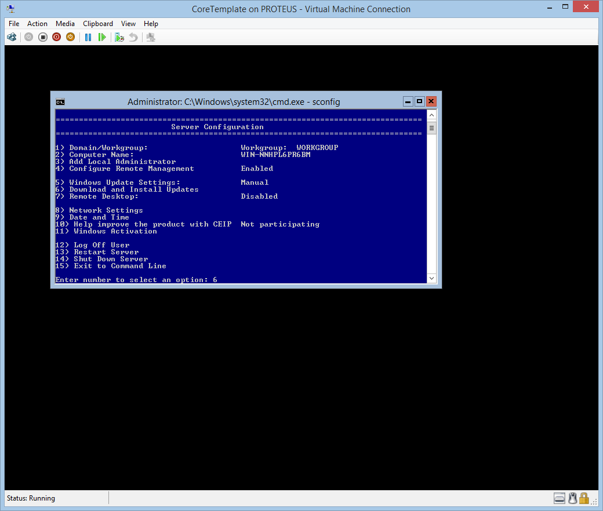Open the Action menu

coord(37,24)
